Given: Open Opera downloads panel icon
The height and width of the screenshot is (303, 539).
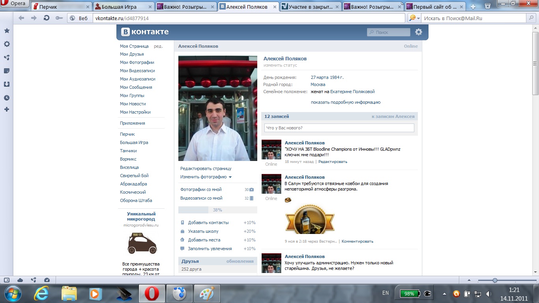Looking at the screenshot, I should tap(7, 84).
